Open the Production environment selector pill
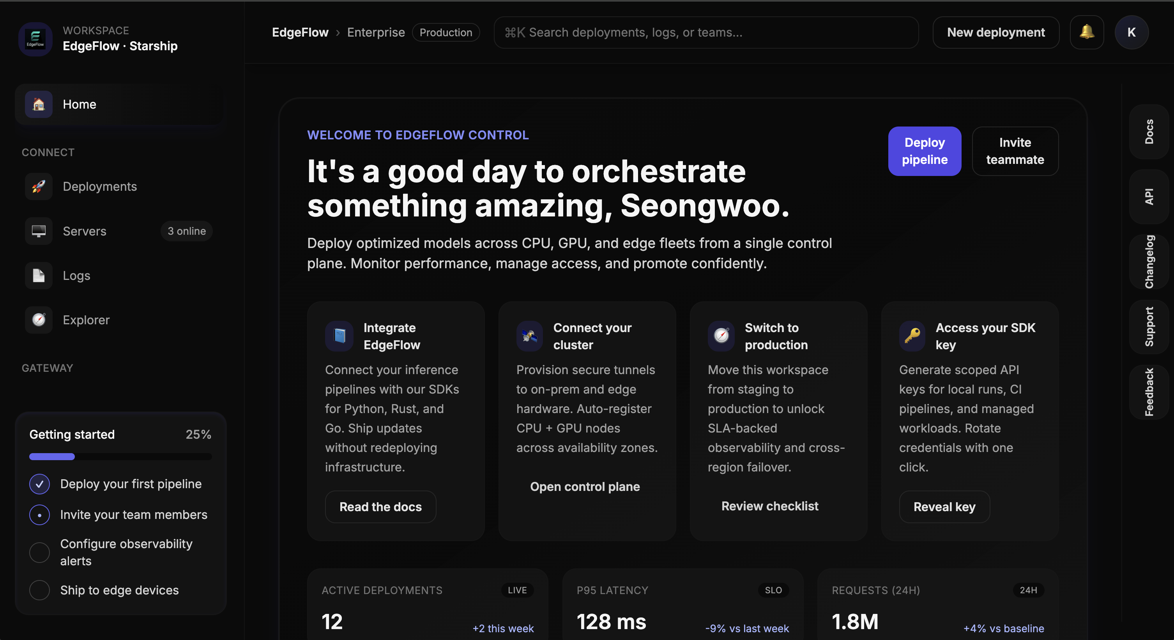Screen dimensions: 1174x640 (x=445, y=32)
